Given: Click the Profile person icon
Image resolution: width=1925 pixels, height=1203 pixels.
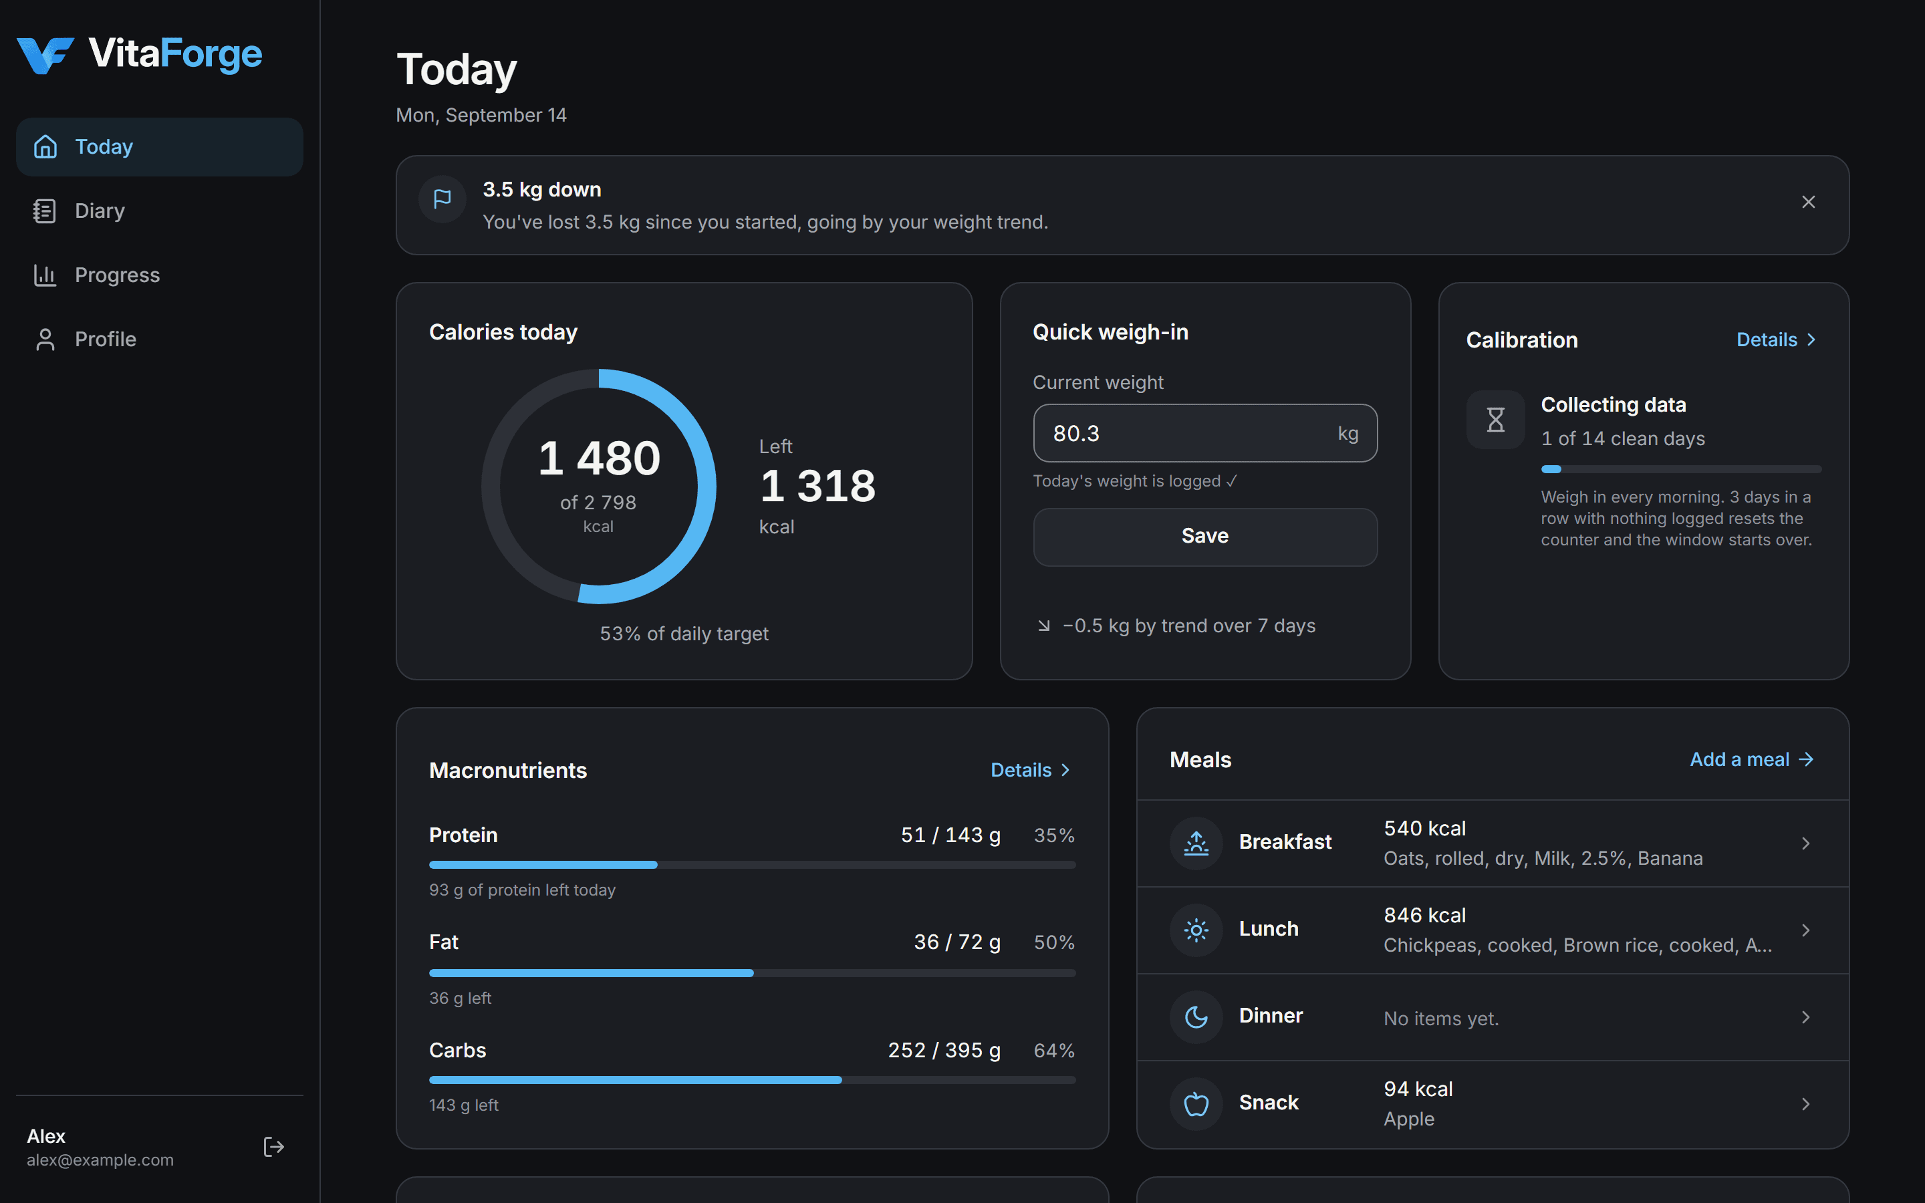Looking at the screenshot, I should coord(45,340).
